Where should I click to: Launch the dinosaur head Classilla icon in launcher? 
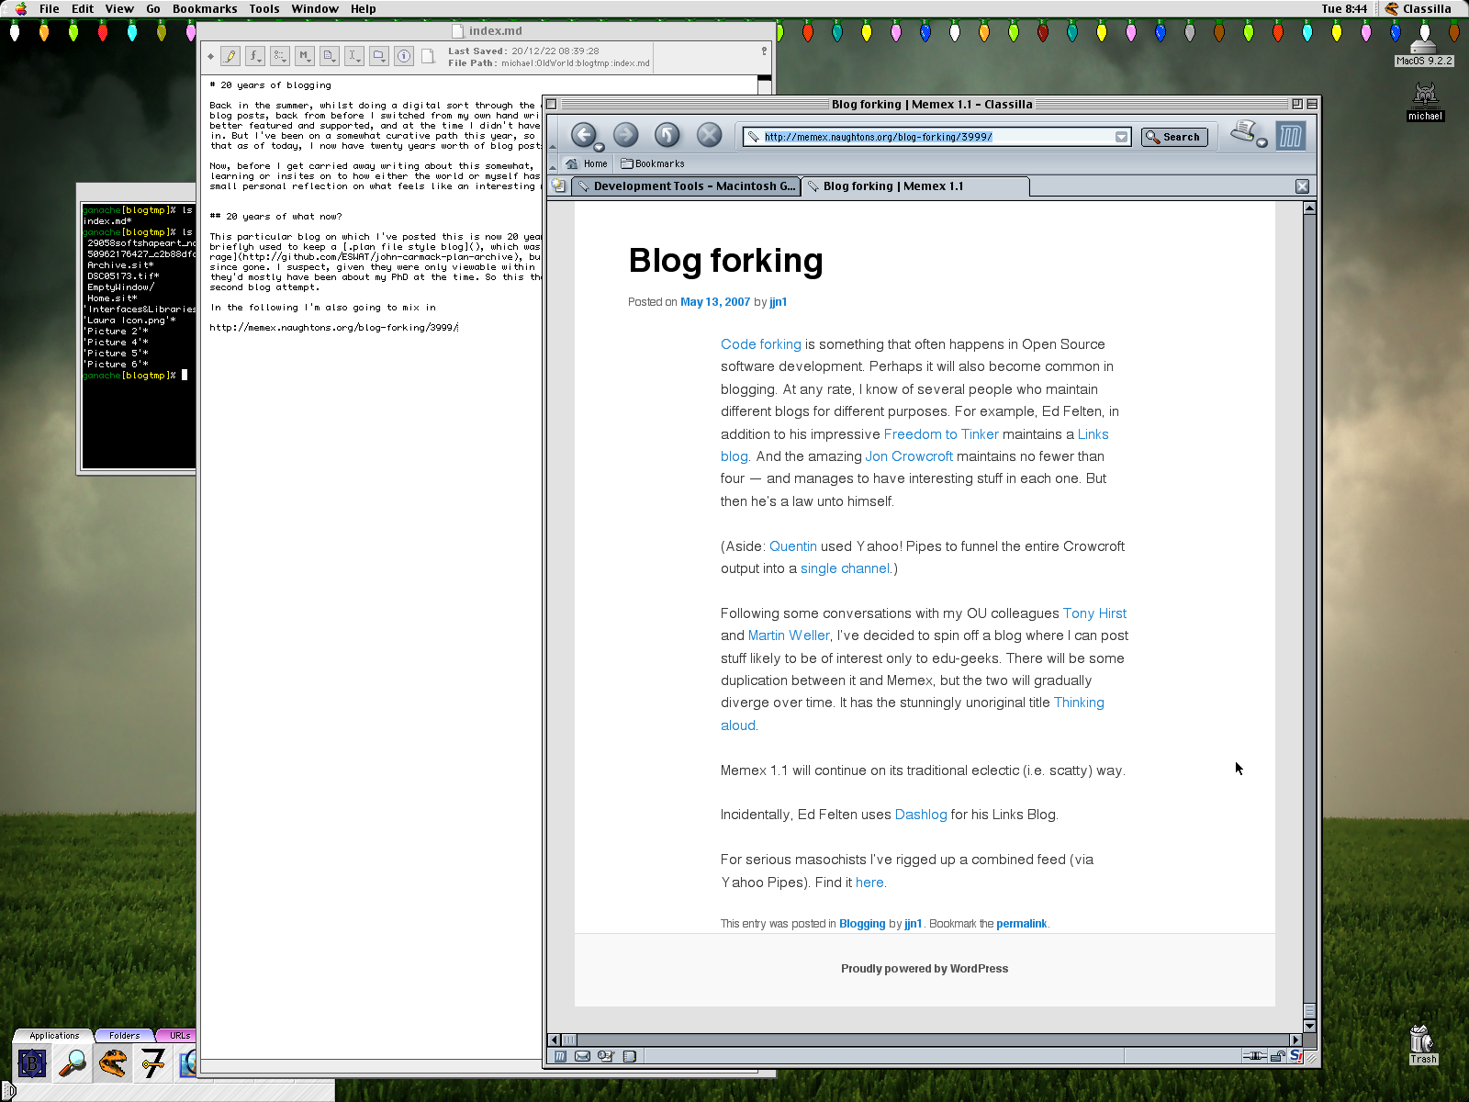click(113, 1064)
